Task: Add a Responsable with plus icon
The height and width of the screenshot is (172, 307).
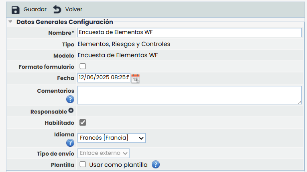Action: click(71, 111)
